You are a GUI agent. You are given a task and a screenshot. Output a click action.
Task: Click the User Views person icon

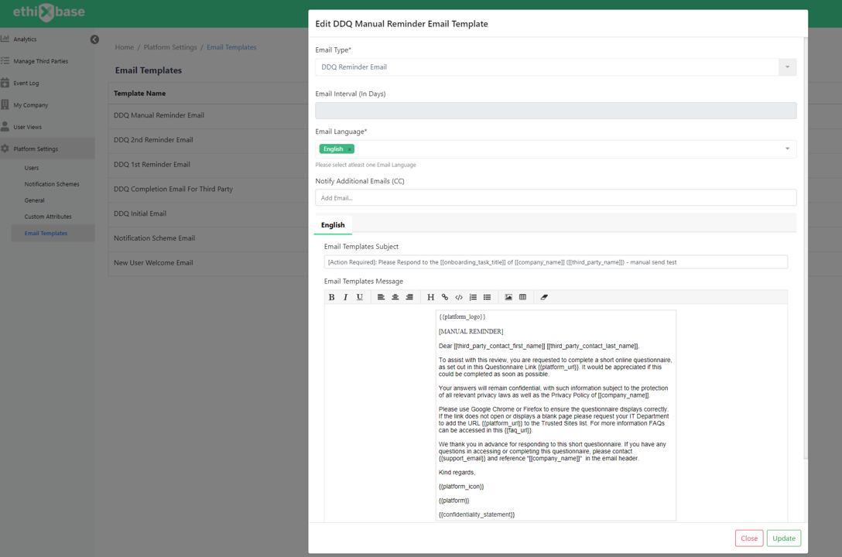[x=5, y=127]
